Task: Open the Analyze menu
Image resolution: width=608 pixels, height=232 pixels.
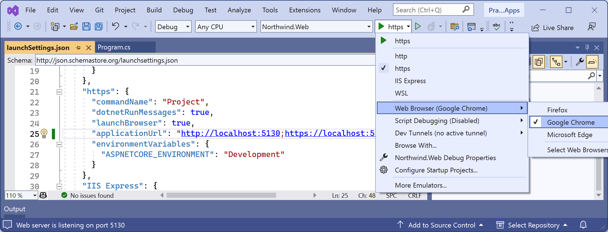Action: (x=239, y=10)
